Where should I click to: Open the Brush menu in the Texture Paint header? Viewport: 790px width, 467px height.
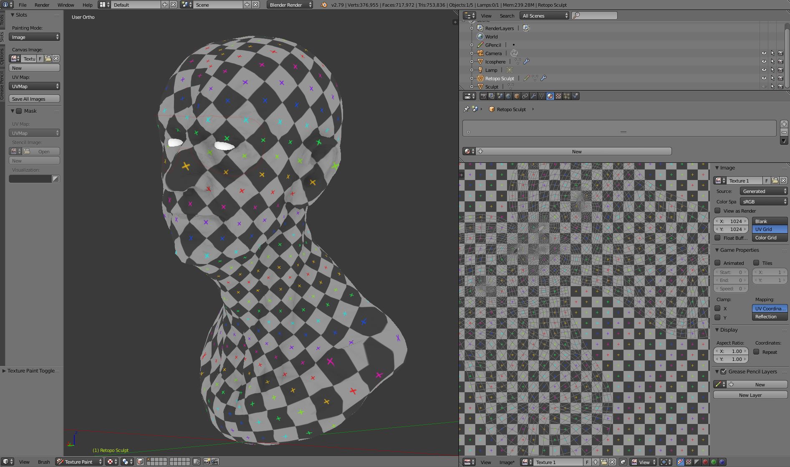tap(44, 462)
